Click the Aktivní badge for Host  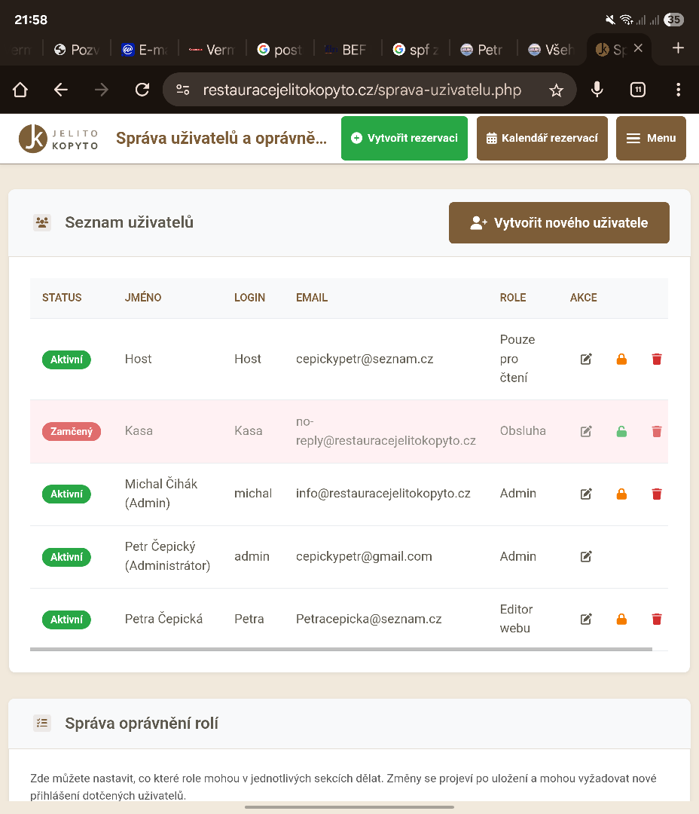(x=66, y=360)
